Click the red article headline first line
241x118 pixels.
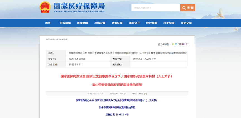pyautogui.click(x=116, y=76)
